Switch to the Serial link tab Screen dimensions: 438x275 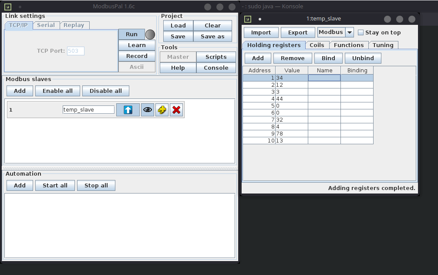[x=46, y=25]
